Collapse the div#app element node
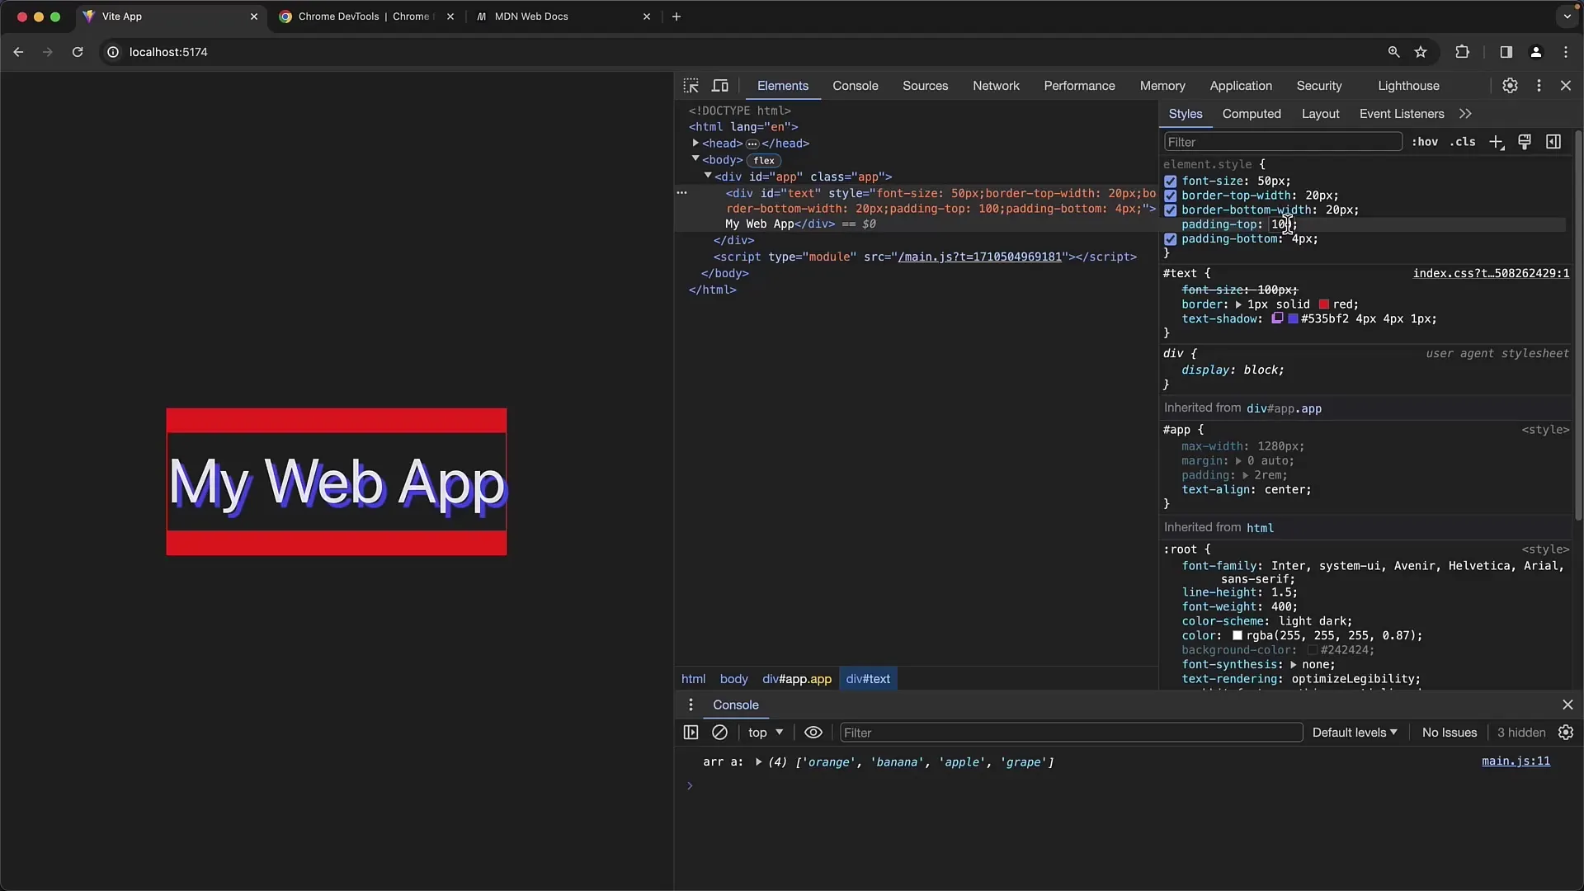Viewport: 1584px width, 891px height. tap(708, 176)
